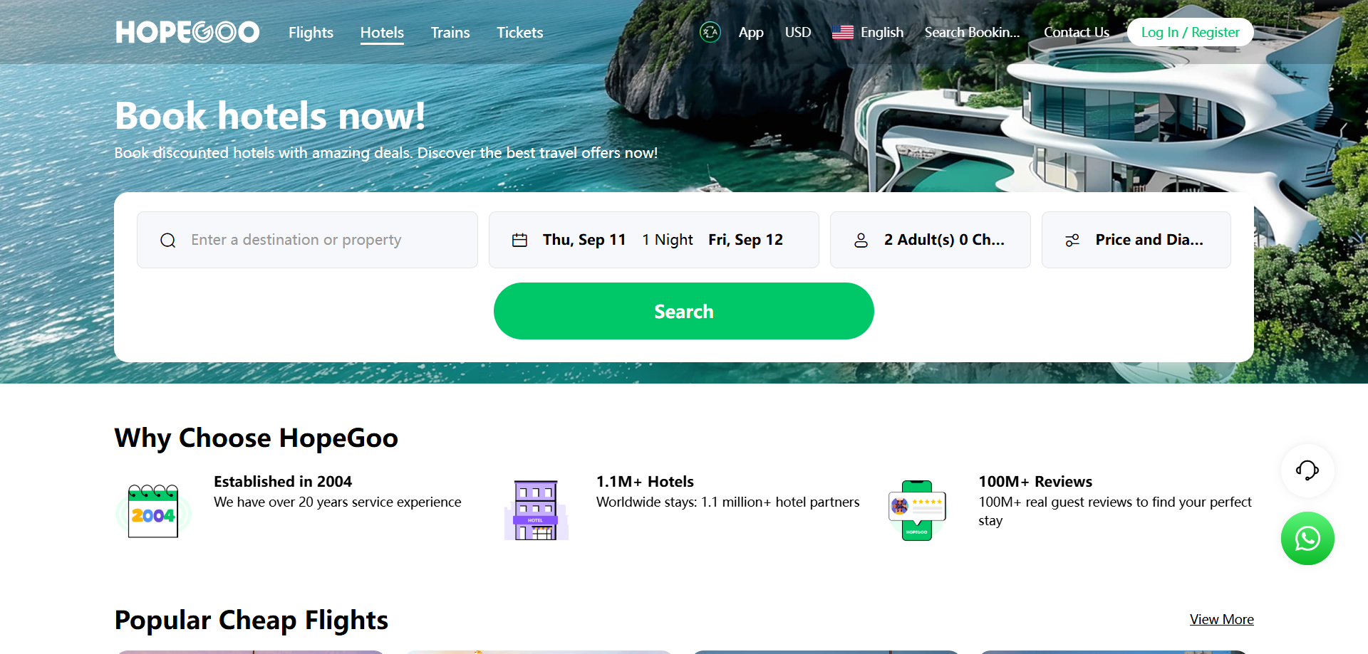Image resolution: width=1368 pixels, height=654 pixels.
Task: Expand Price and Diamond filter dropdown
Action: pos(1149,240)
